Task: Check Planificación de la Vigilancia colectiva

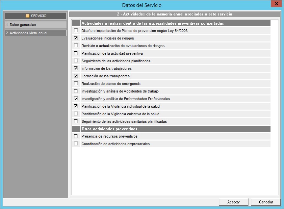Action: click(x=76, y=114)
